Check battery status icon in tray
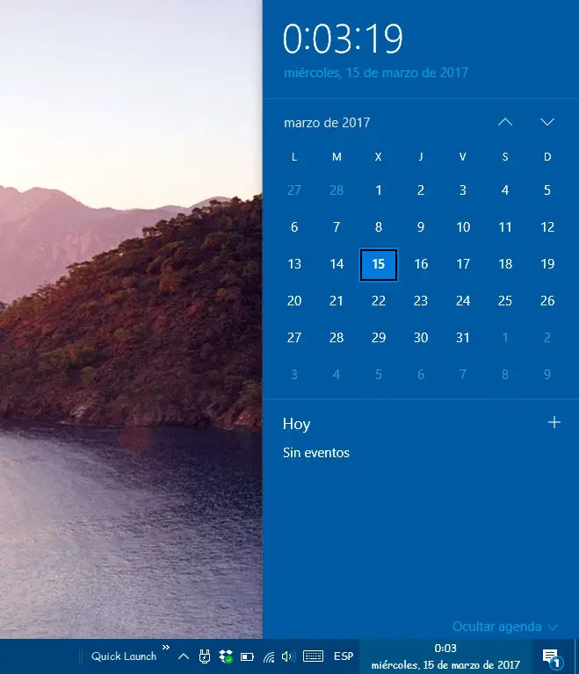Image resolution: width=579 pixels, height=674 pixels. coord(247,656)
